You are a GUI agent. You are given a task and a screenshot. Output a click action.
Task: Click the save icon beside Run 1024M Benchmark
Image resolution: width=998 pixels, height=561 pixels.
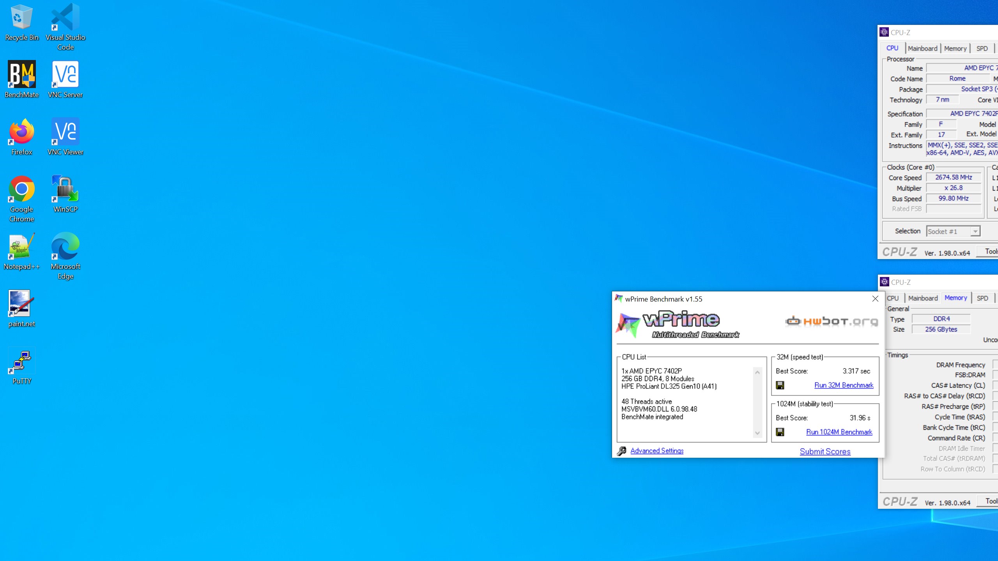coord(780,432)
